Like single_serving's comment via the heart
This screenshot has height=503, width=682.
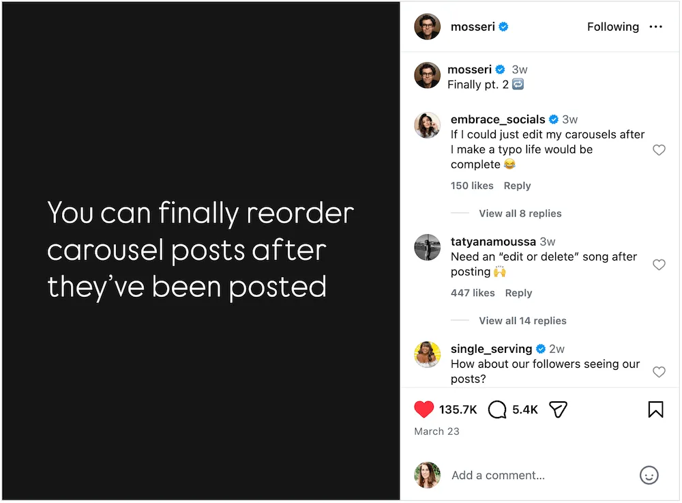tap(659, 372)
